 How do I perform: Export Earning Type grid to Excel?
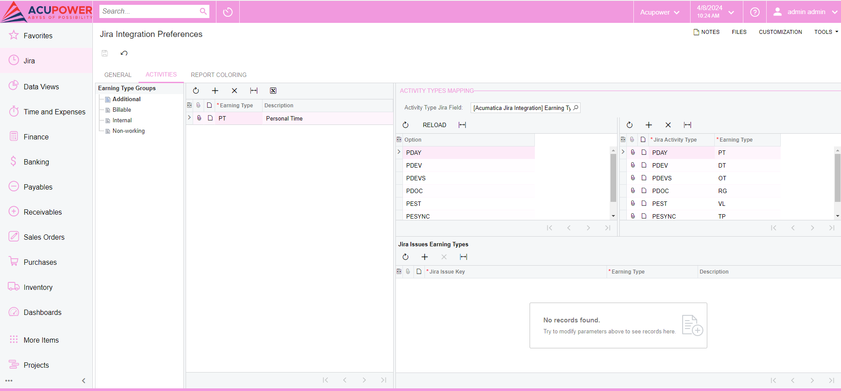[273, 91]
